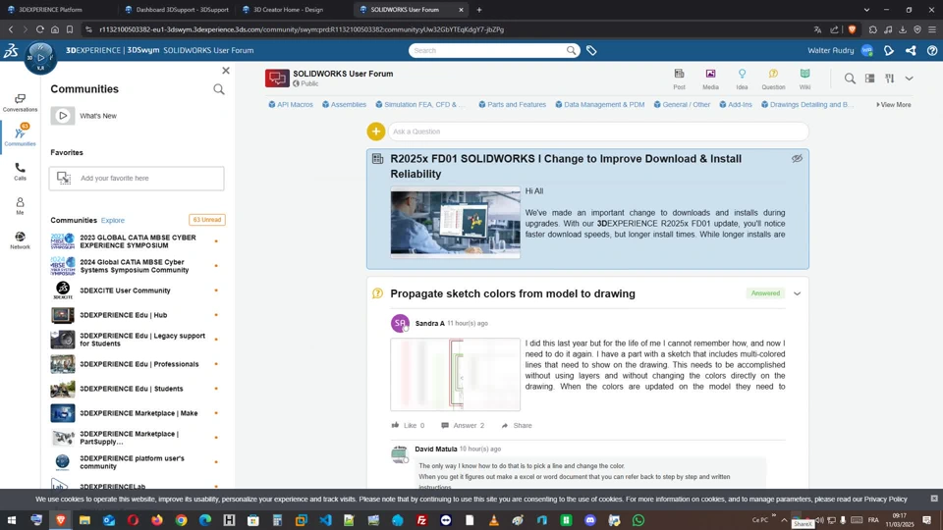The height and width of the screenshot is (530, 943).
Task: Open forum filter settings icon
Action: 890,79
